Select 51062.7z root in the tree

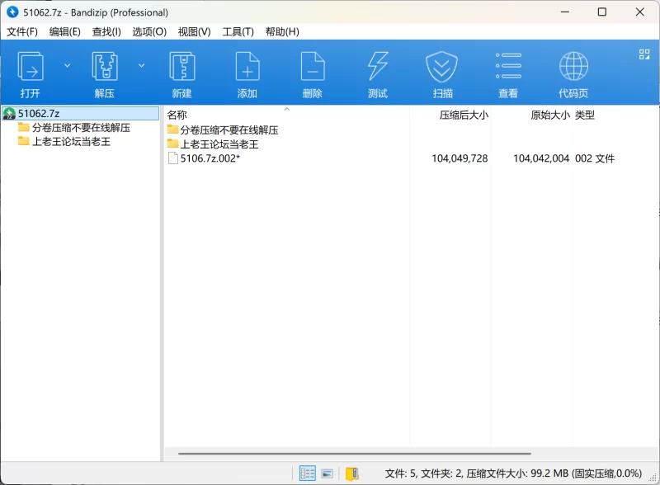coord(80,113)
